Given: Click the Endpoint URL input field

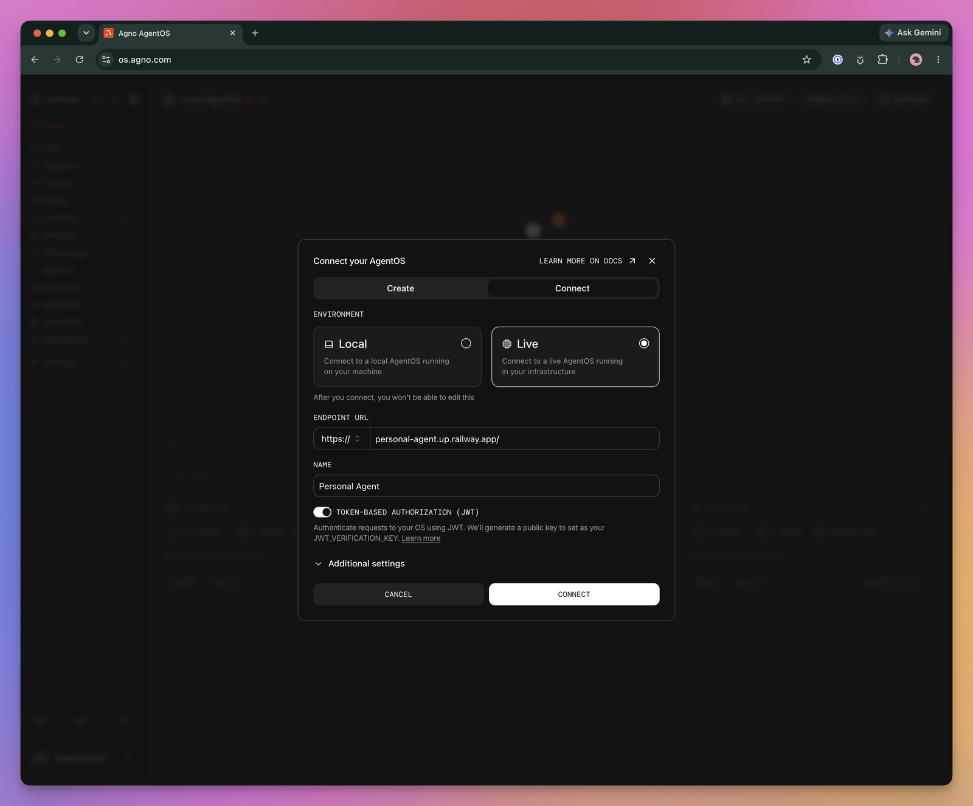Looking at the screenshot, I should coord(514,439).
